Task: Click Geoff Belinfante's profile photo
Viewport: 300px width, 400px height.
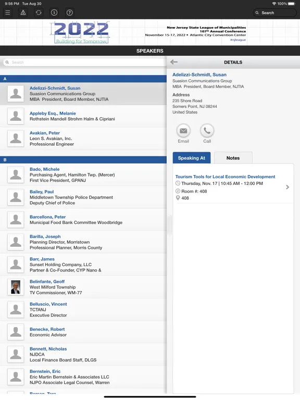Action: point(16,287)
